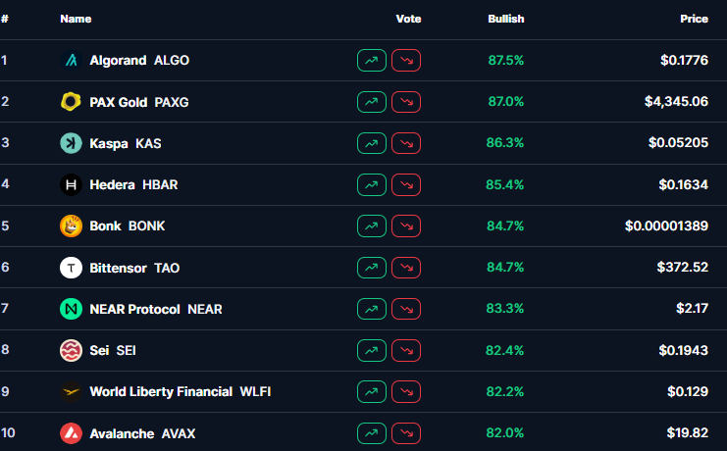Sort table by Price column header
Screen dimensions: 727x451
pos(694,19)
